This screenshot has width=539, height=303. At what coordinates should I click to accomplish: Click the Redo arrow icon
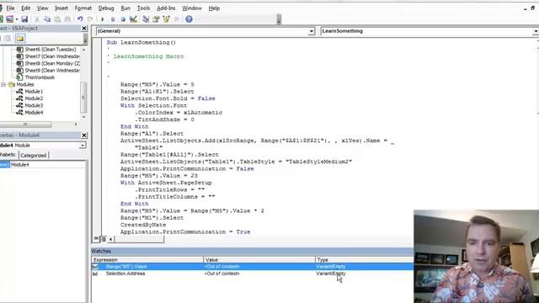click(90, 19)
